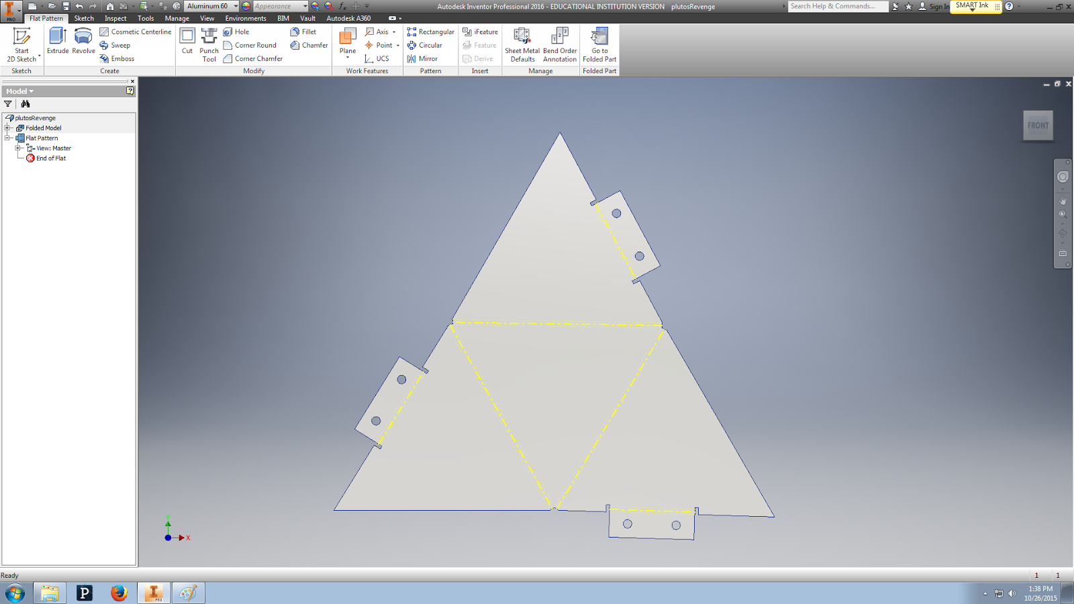The height and width of the screenshot is (604, 1074).
Task: Select the Circular pattern tool
Action: [x=428, y=45]
